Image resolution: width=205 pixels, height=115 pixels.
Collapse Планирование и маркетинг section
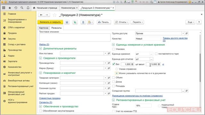[x=40, y=73]
